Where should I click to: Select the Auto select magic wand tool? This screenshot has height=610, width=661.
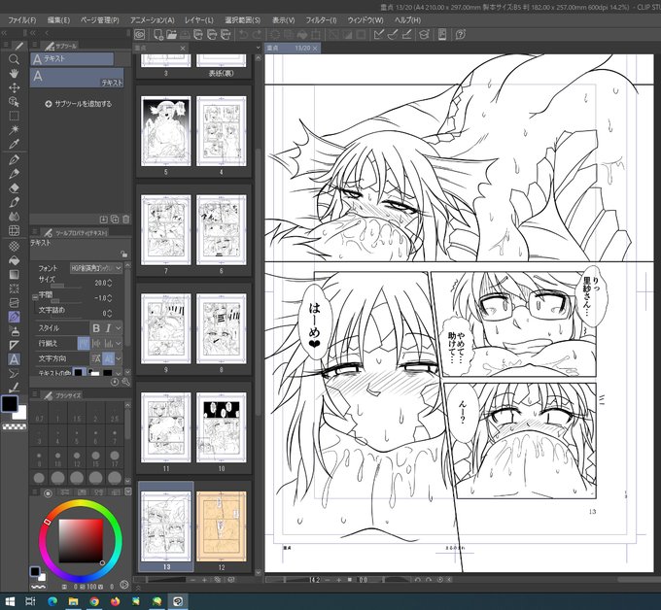coord(14,130)
